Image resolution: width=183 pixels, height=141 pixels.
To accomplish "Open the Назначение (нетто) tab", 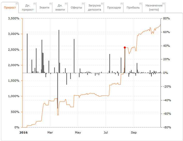I will pyautogui.click(x=154, y=7).
